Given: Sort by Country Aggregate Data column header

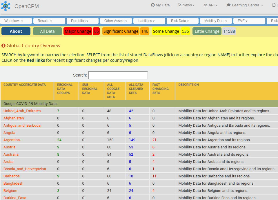Looking at the screenshot, I should [x=25, y=85].
